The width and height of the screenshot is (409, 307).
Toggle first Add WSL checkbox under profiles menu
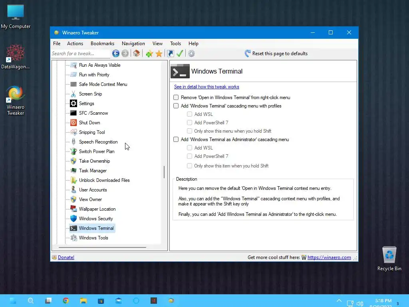pyautogui.click(x=190, y=114)
